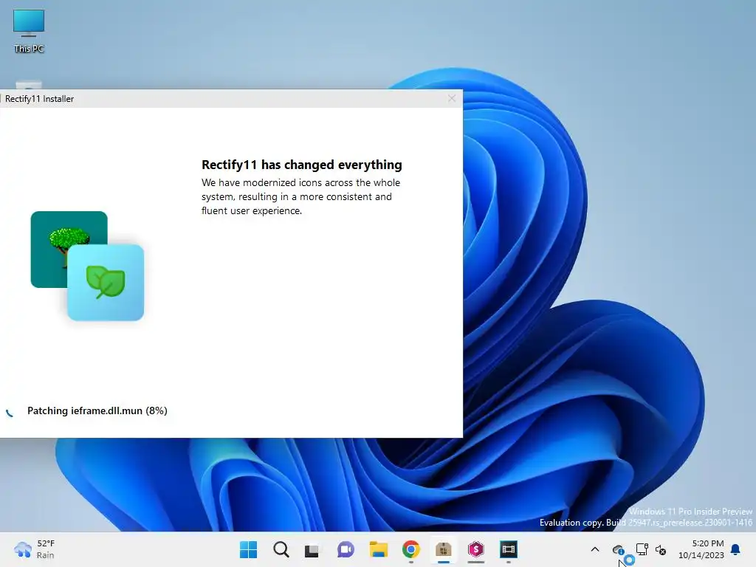Open the film-strip app on taskbar
This screenshot has height=567, width=756.
point(509,549)
